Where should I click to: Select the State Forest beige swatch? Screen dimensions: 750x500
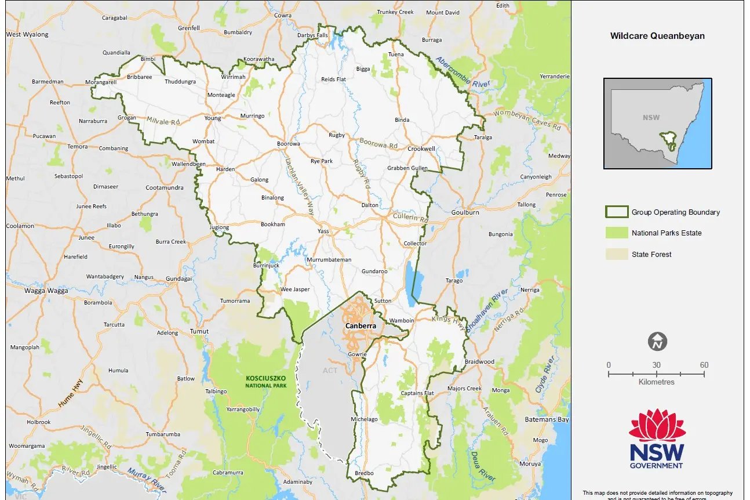coord(616,254)
